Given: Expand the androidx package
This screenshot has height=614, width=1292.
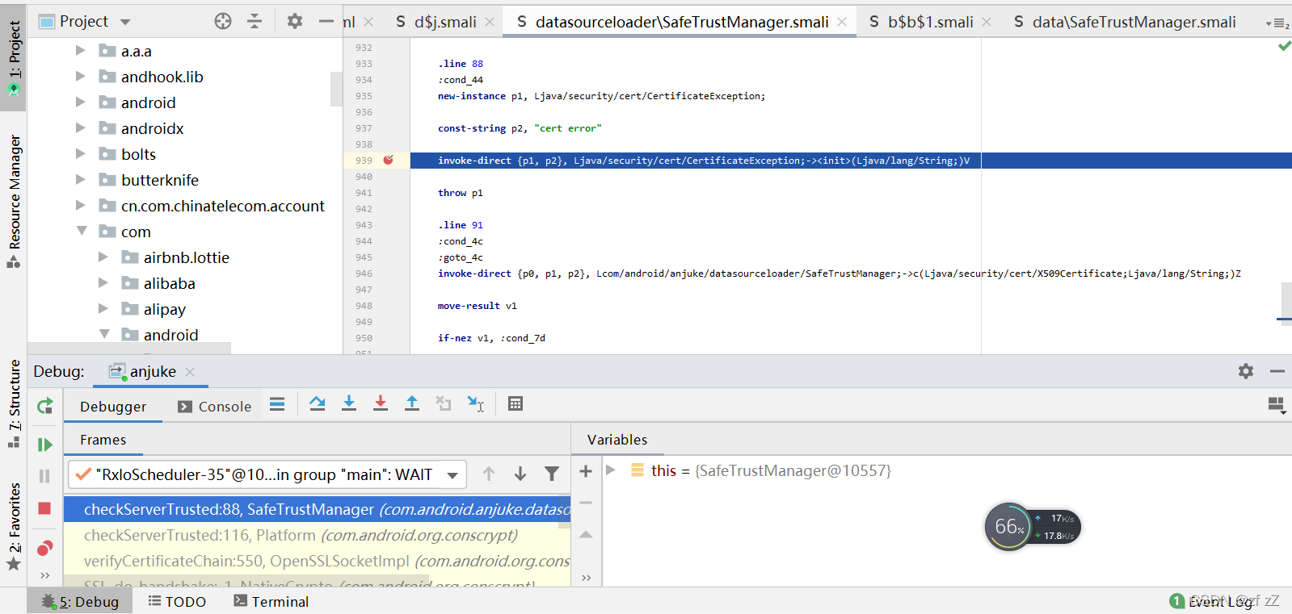Looking at the screenshot, I should 80,127.
